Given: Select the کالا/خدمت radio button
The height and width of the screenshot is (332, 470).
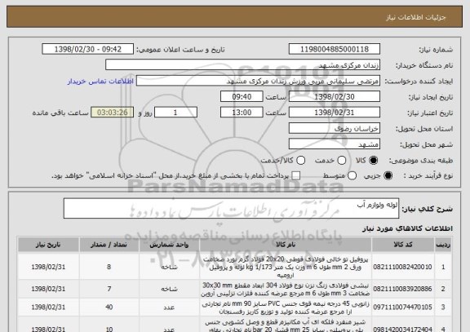Looking at the screenshot, I should tap(300, 161).
